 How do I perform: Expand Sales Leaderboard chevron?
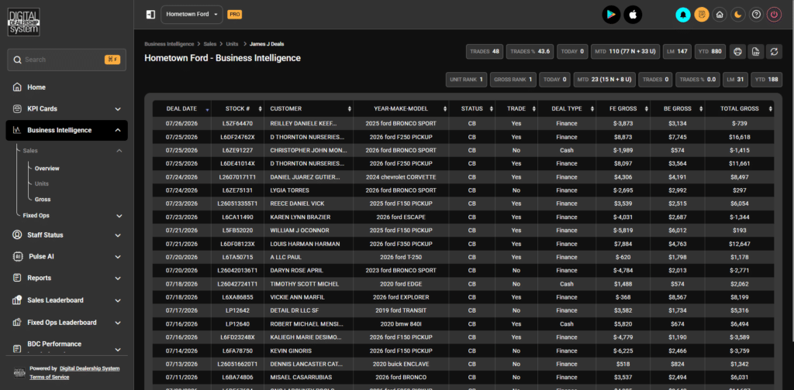tap(118, 300)
